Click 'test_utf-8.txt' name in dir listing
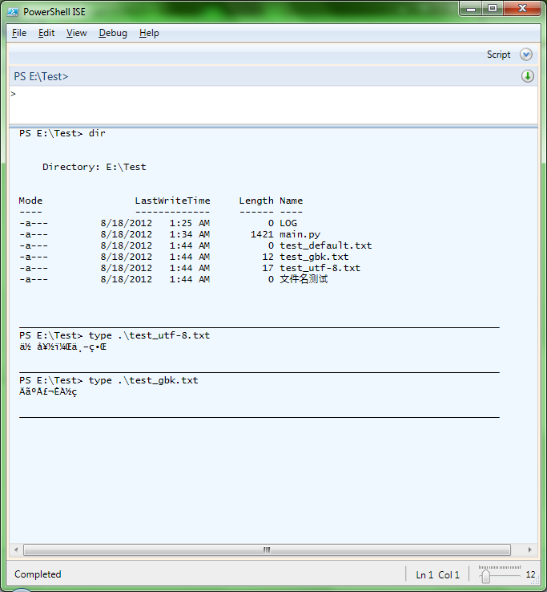The image size is (547, 592). 320,268
